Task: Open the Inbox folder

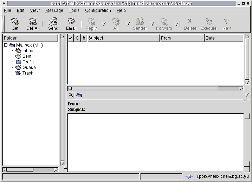Action: 27,51
